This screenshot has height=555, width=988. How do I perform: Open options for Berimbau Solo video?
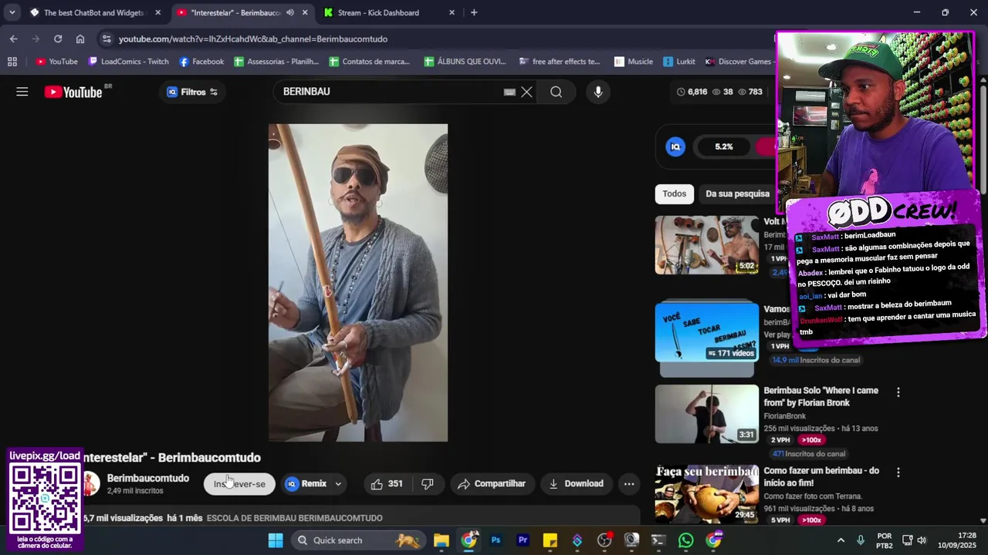pyautogui.click(x=898, y=392)
